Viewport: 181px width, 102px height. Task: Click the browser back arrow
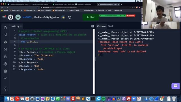tap(2, 7)
